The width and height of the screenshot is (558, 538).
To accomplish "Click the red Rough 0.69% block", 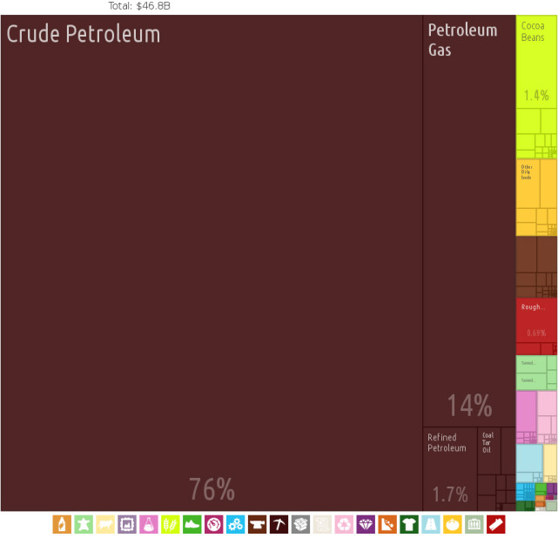I will (536, 320).
